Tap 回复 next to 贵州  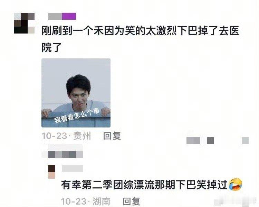112,136
